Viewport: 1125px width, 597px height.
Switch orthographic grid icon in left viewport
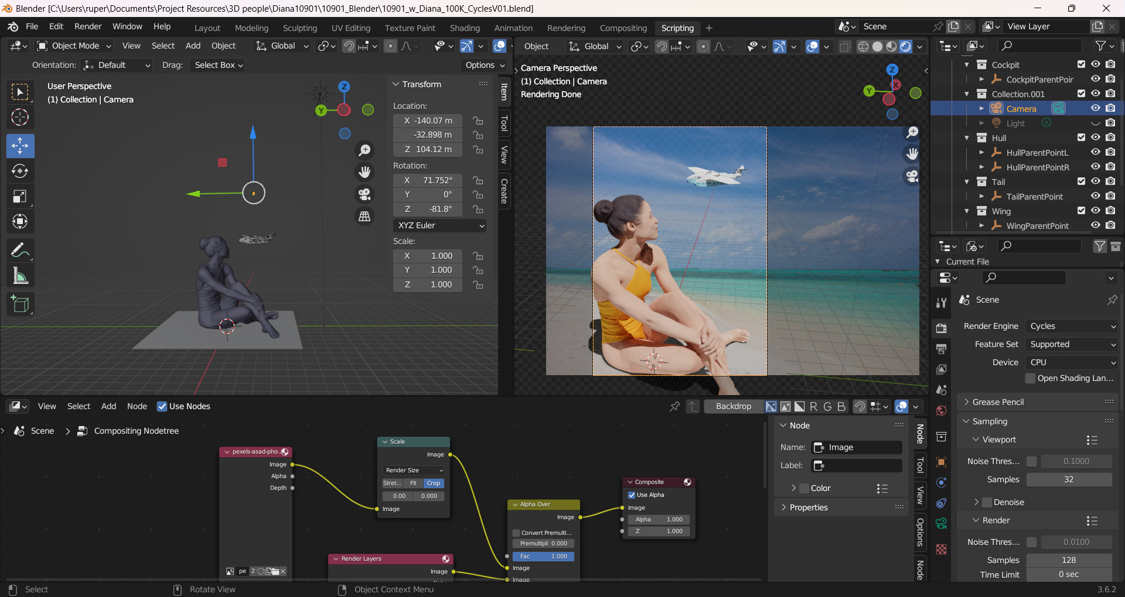364,217
